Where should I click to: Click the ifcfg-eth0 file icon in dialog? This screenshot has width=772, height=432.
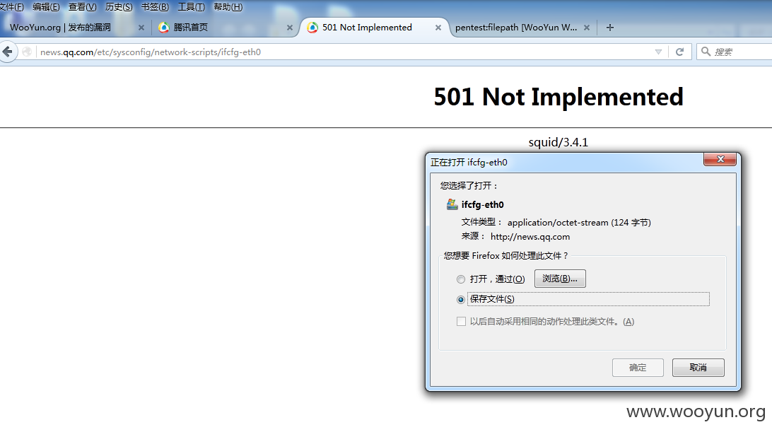(x=452, y=204)
